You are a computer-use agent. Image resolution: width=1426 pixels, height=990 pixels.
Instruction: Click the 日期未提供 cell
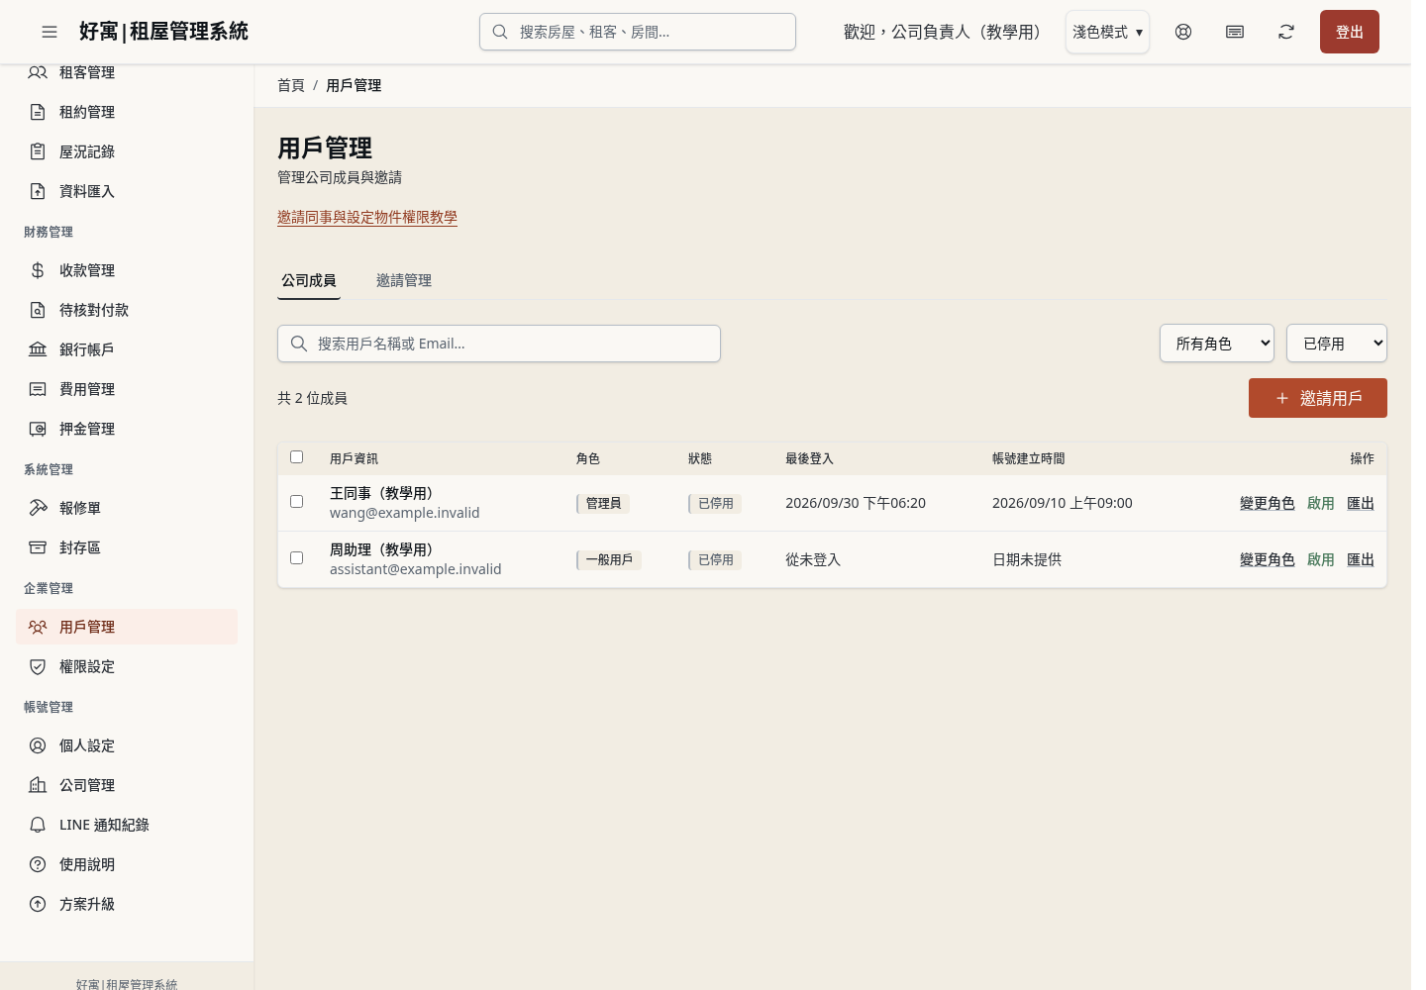click(1027, 559)
